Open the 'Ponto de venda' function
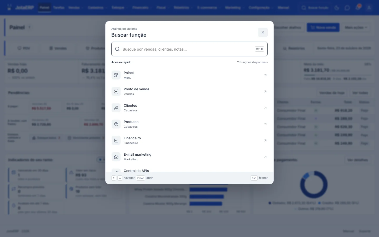The width and height of the screenshot is (379, 237). 189,91
